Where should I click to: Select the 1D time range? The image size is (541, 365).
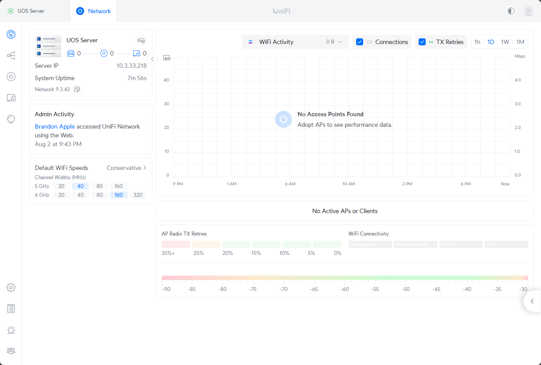click(x=491, y=42)
